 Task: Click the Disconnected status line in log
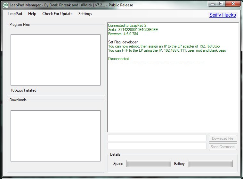pyautogui.click(x=119, y=59)
